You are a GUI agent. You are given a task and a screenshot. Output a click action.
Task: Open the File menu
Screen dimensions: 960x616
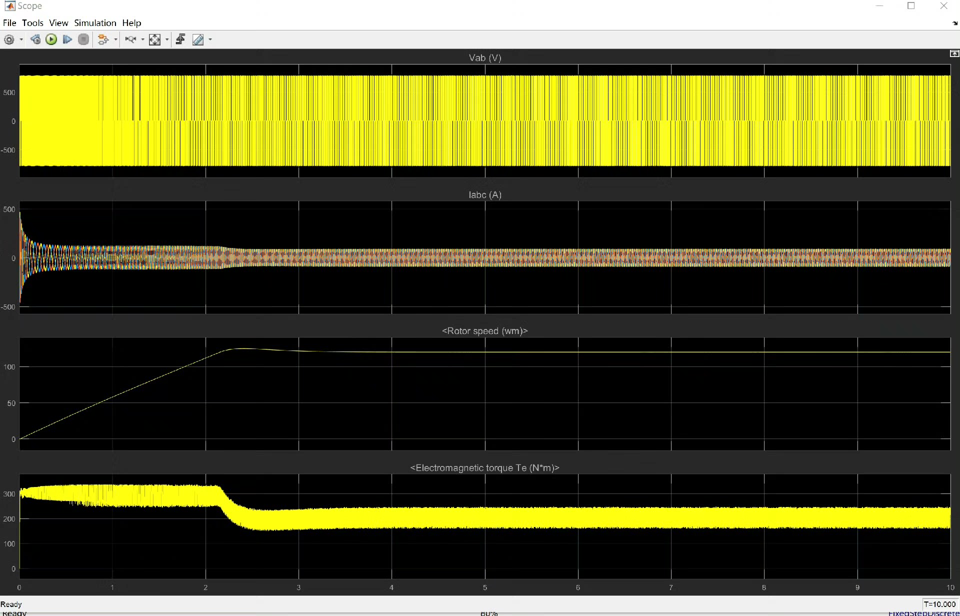9,23
